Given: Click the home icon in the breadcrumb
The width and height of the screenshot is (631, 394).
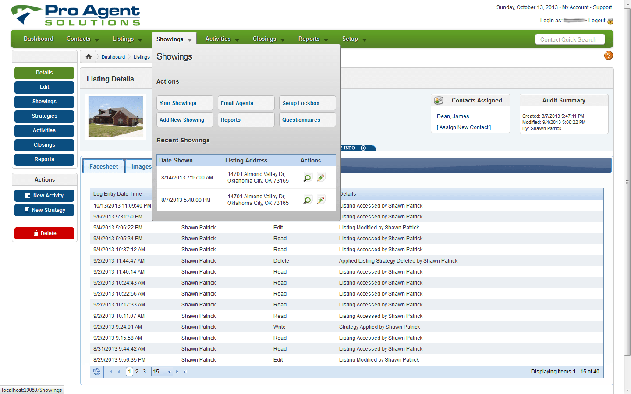Looking at the screenshot, I should click(88, 56).
